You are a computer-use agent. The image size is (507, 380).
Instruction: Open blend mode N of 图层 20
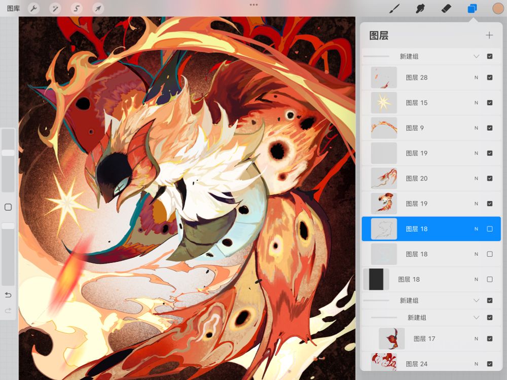click(x=476, y=178)
